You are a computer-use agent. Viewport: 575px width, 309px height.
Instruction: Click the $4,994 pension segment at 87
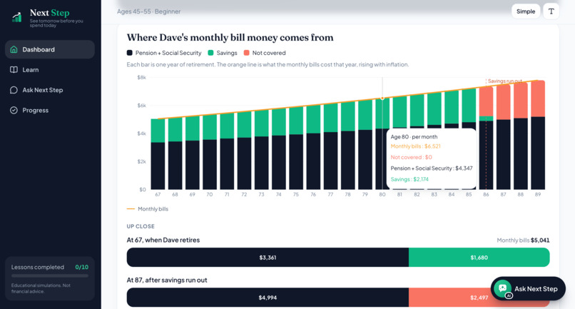(x=268, y=298)
